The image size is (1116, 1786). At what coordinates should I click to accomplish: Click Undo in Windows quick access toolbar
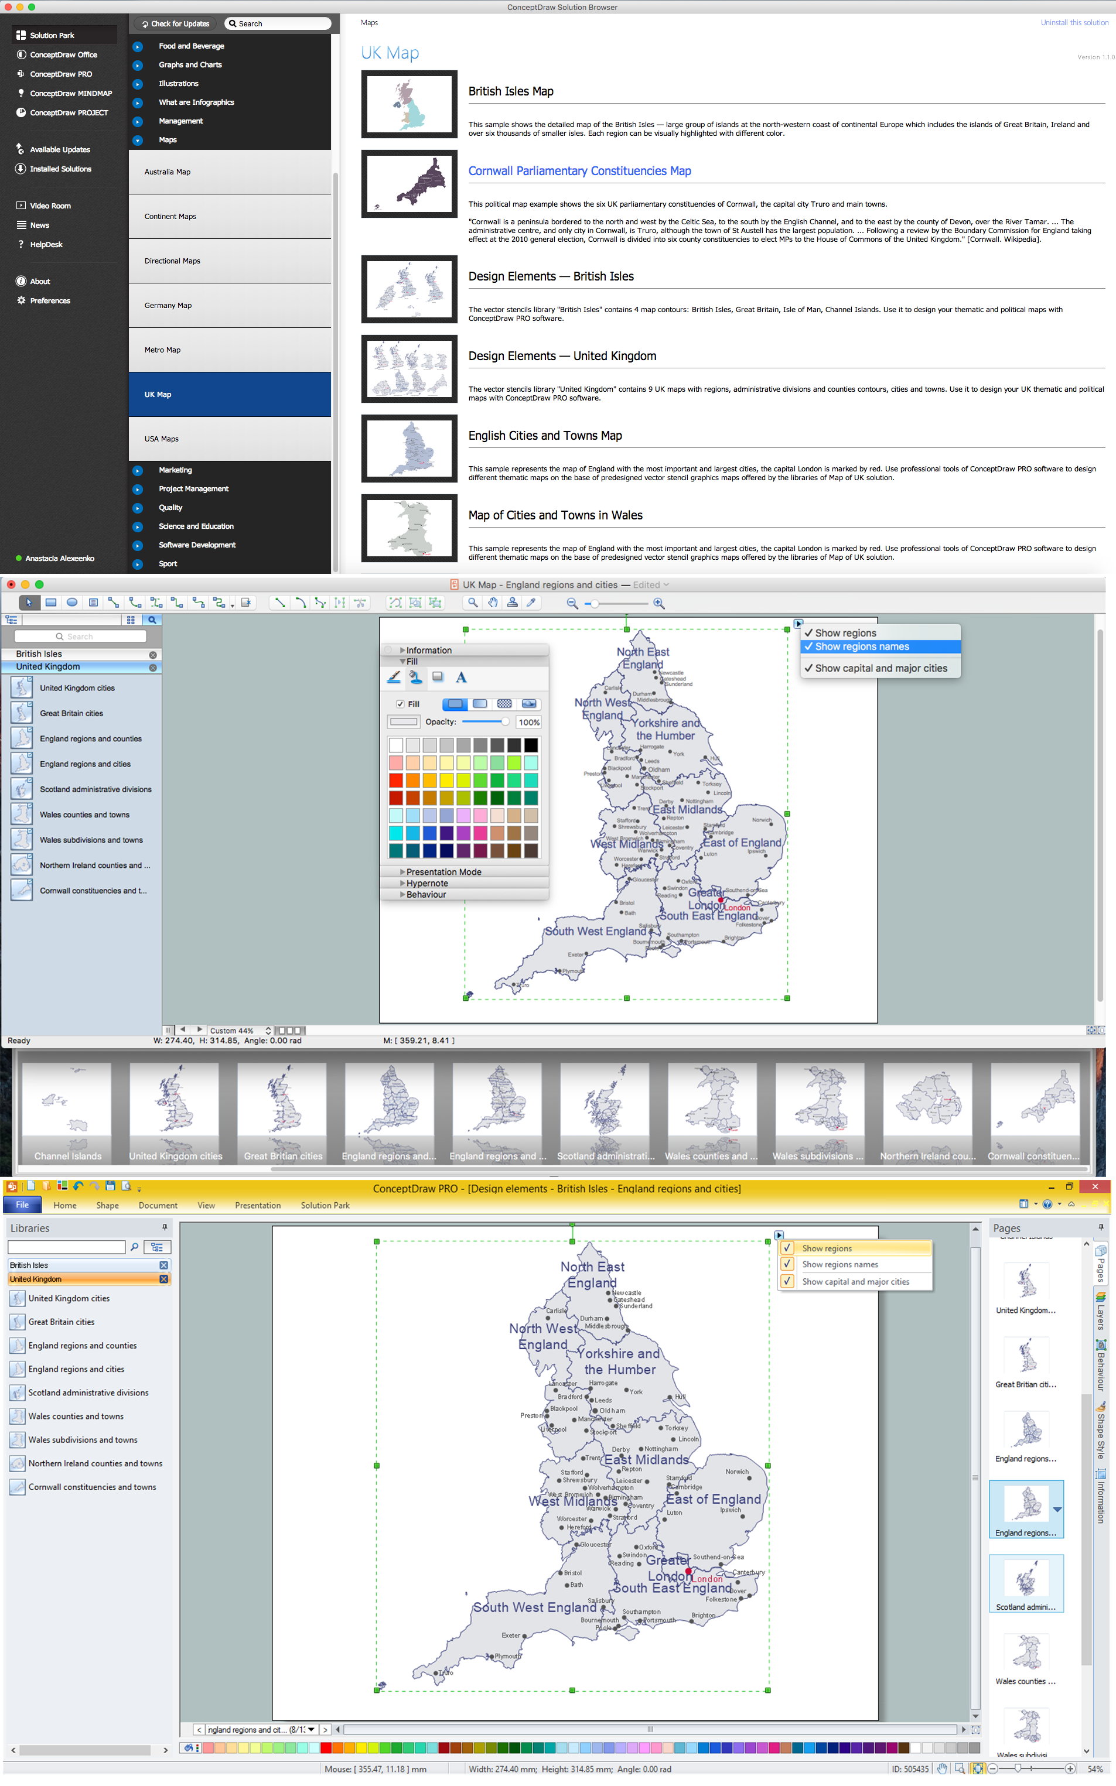tap(77, 1186)
